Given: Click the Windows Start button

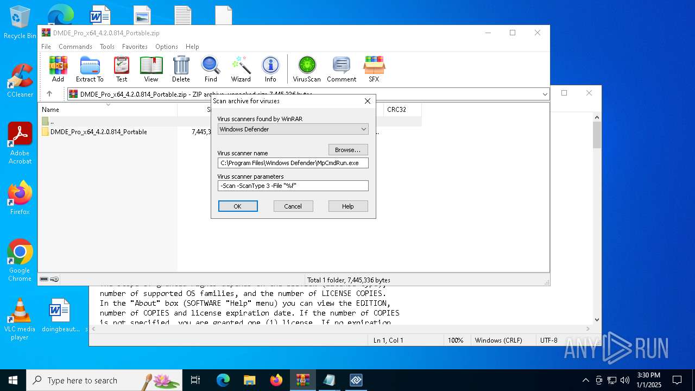Looking at the screenshot, I should pos(12,380).
